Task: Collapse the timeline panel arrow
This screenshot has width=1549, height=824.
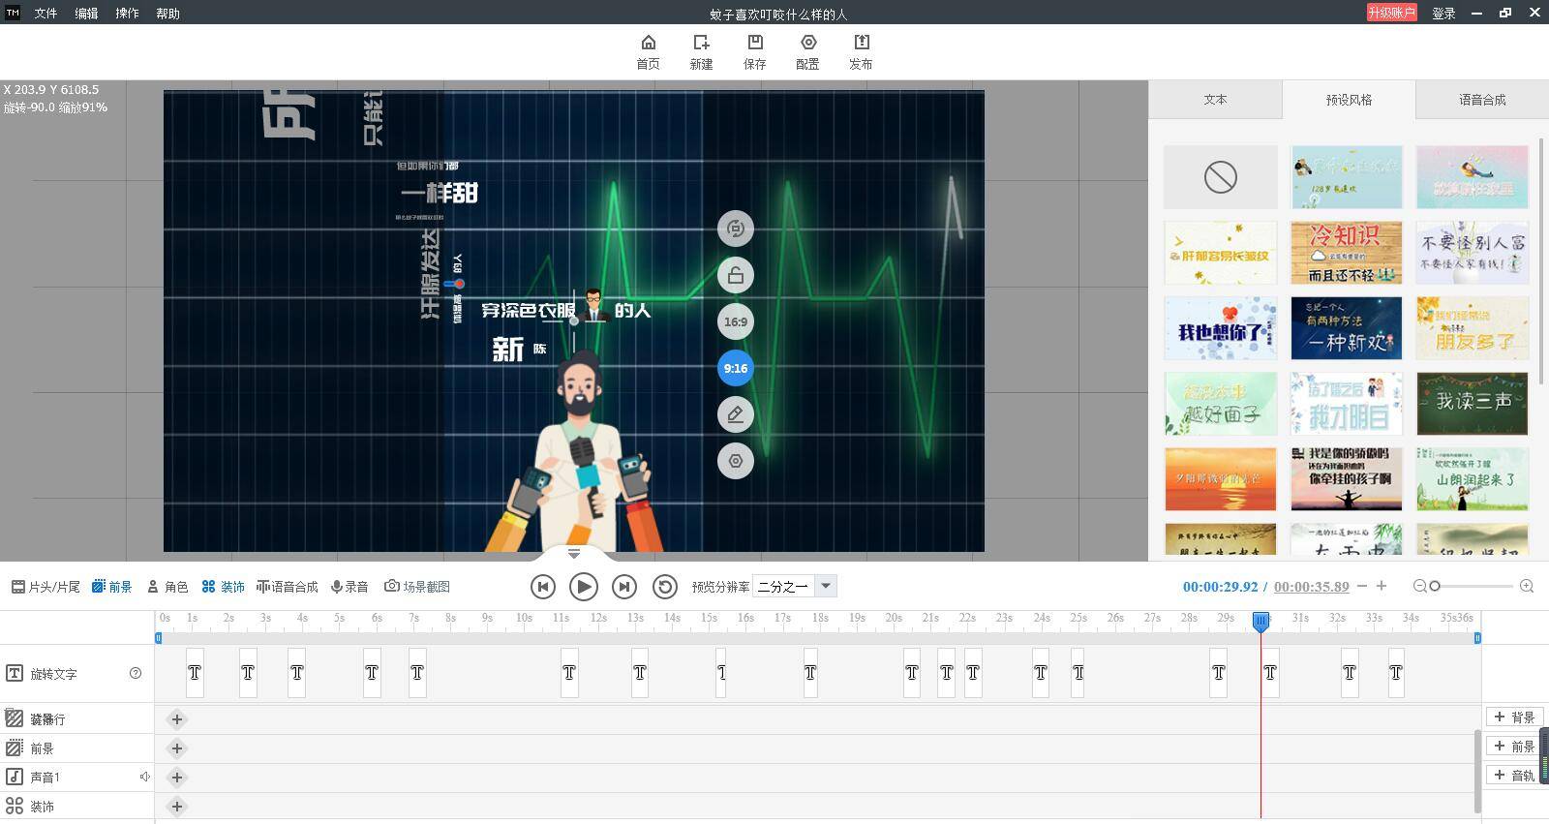Action: (574, 554)
